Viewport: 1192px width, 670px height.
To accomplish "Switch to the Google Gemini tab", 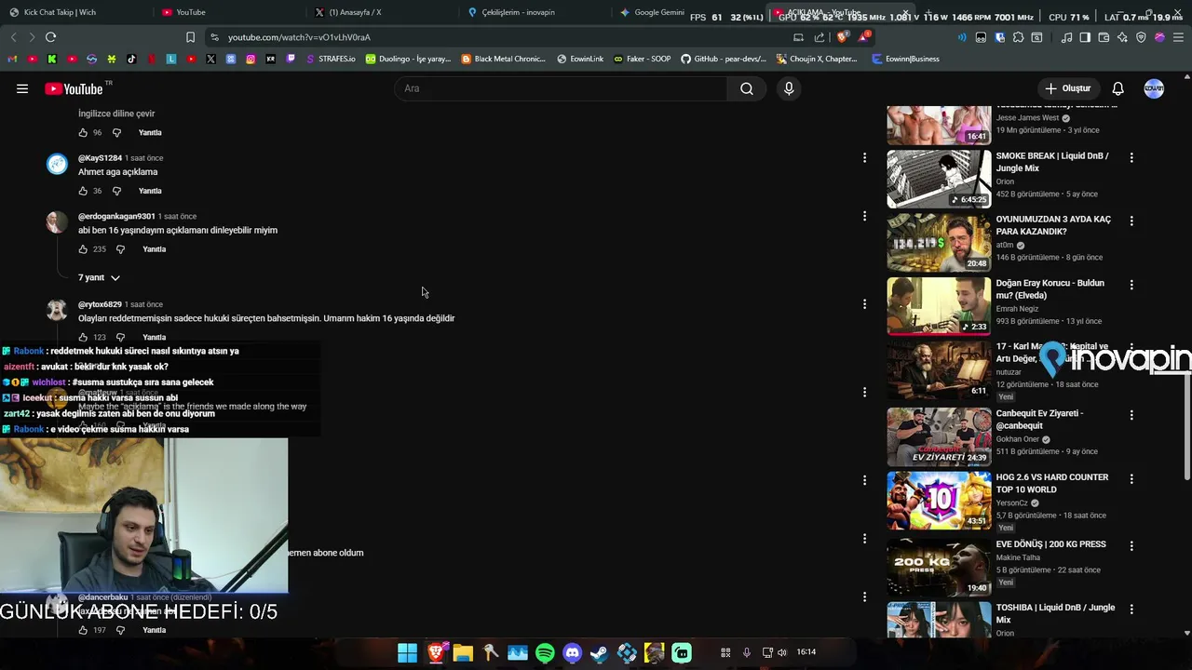I will 652,12.
